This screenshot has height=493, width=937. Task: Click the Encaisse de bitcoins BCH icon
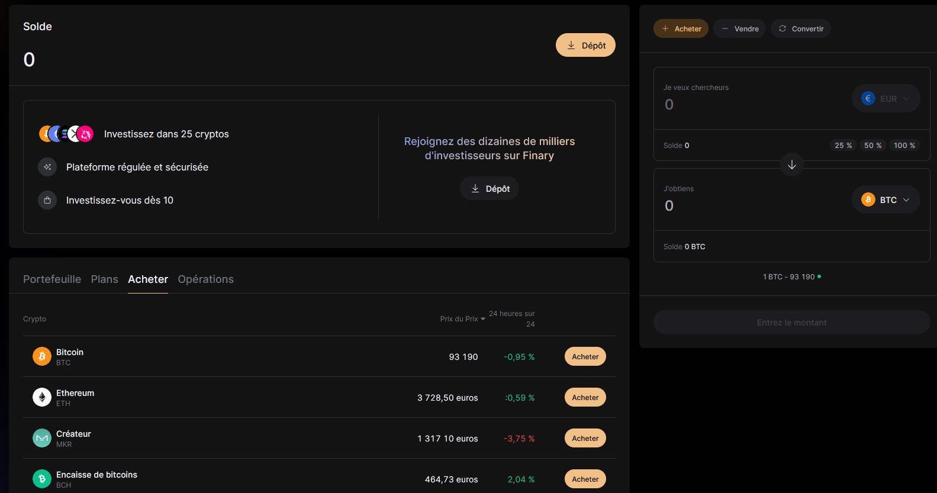click(42, 479)
